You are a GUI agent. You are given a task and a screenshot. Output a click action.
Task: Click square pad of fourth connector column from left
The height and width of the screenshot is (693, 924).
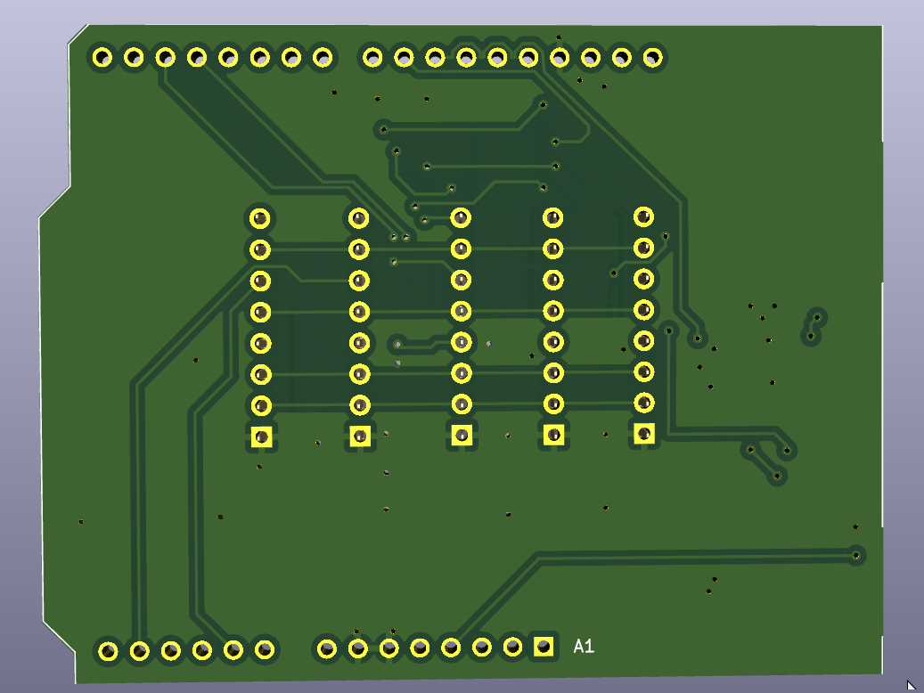click(x=553, y=435)
